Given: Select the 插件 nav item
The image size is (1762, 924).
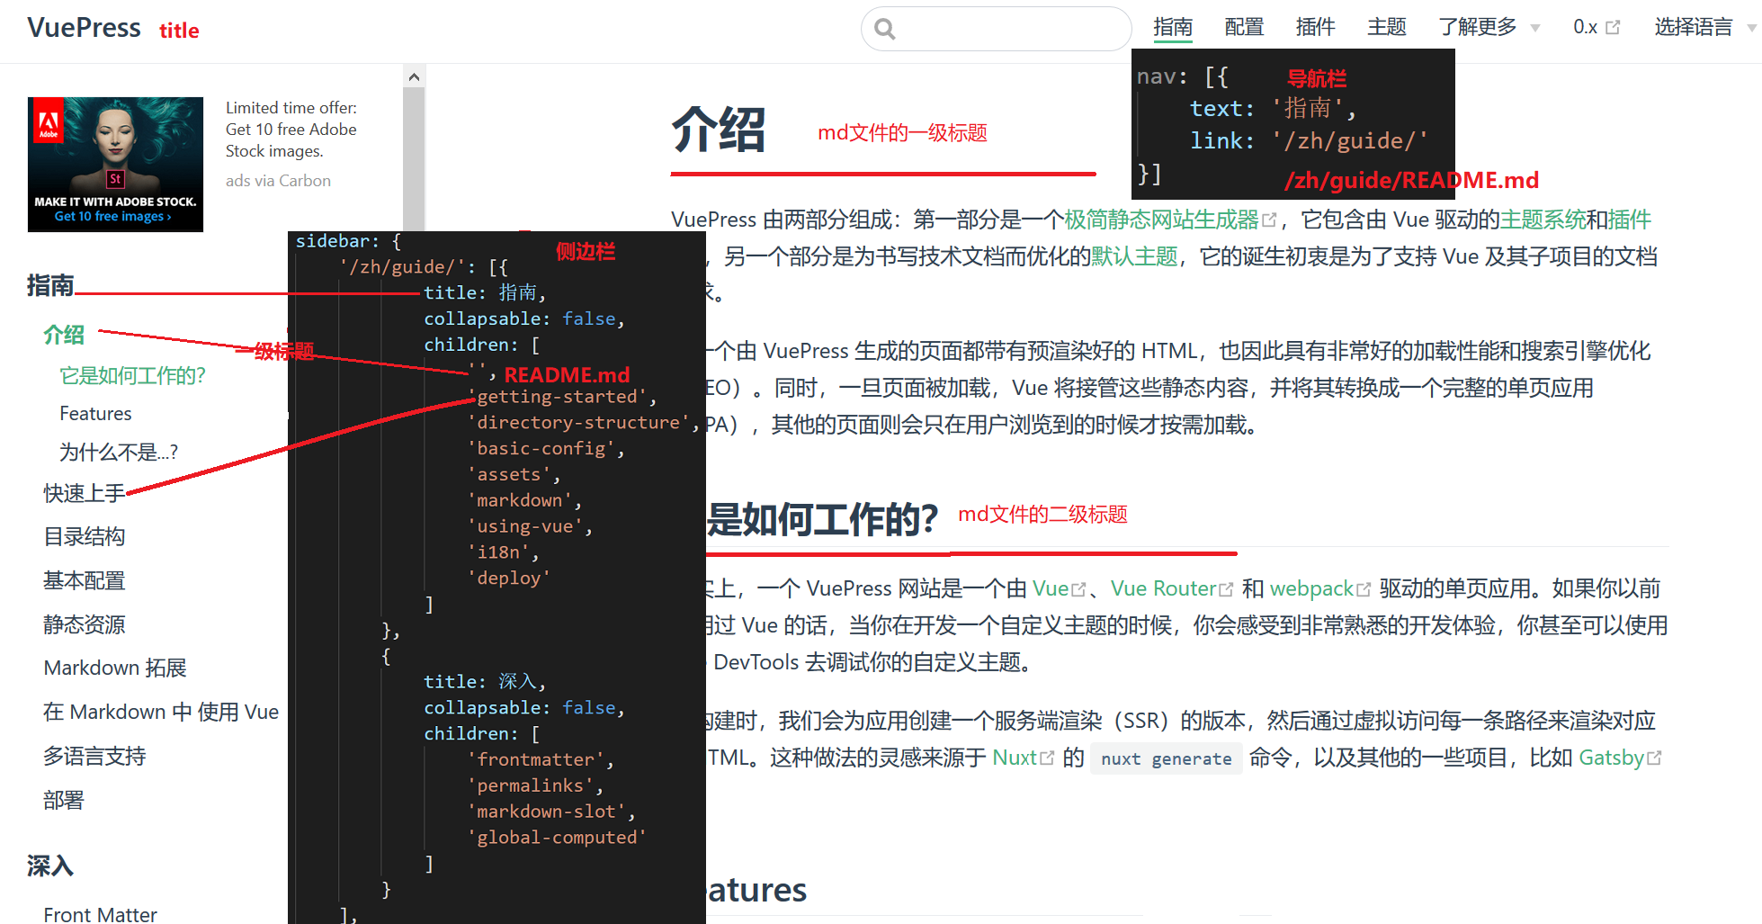Looking at the screenshot, I should tap(1315, 27).
